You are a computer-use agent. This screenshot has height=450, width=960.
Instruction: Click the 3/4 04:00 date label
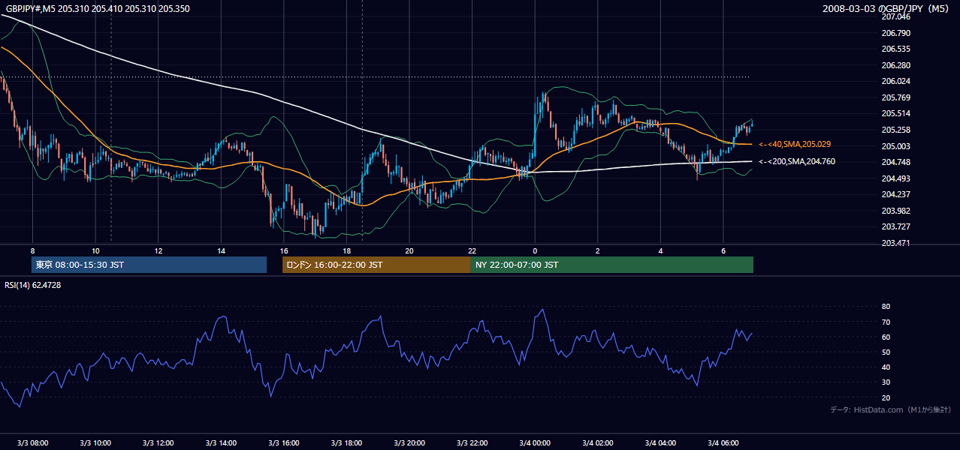[x=660, y=442]
